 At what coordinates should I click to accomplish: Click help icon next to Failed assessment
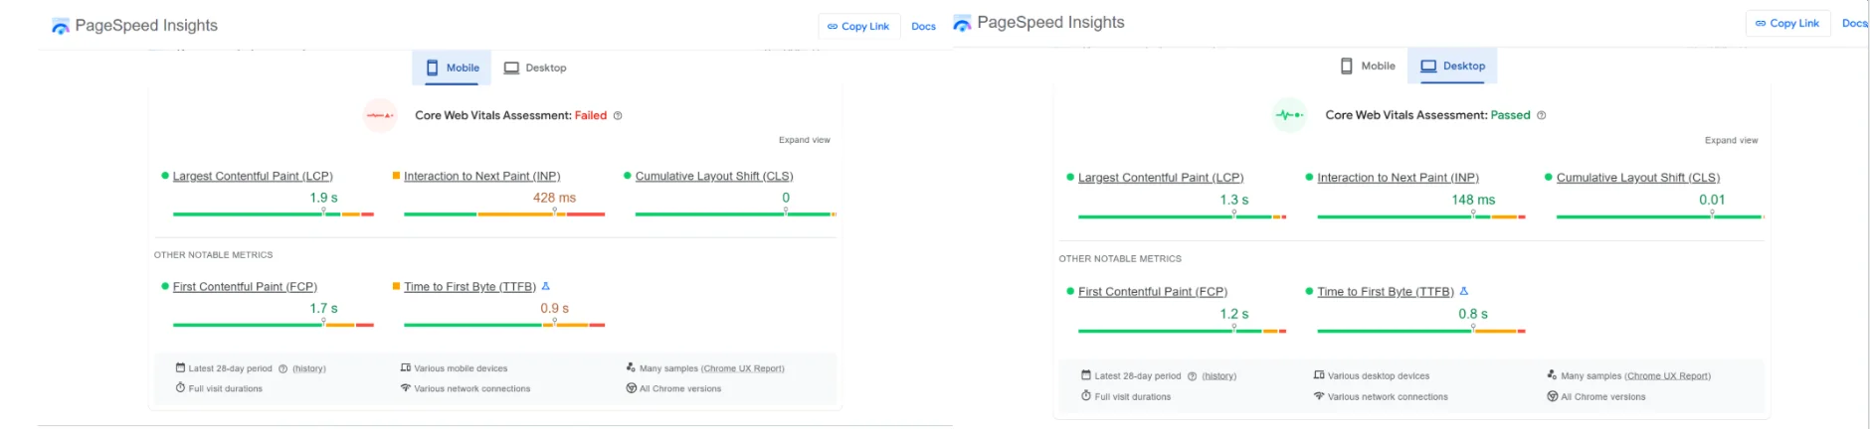click(x=618, y=115)
